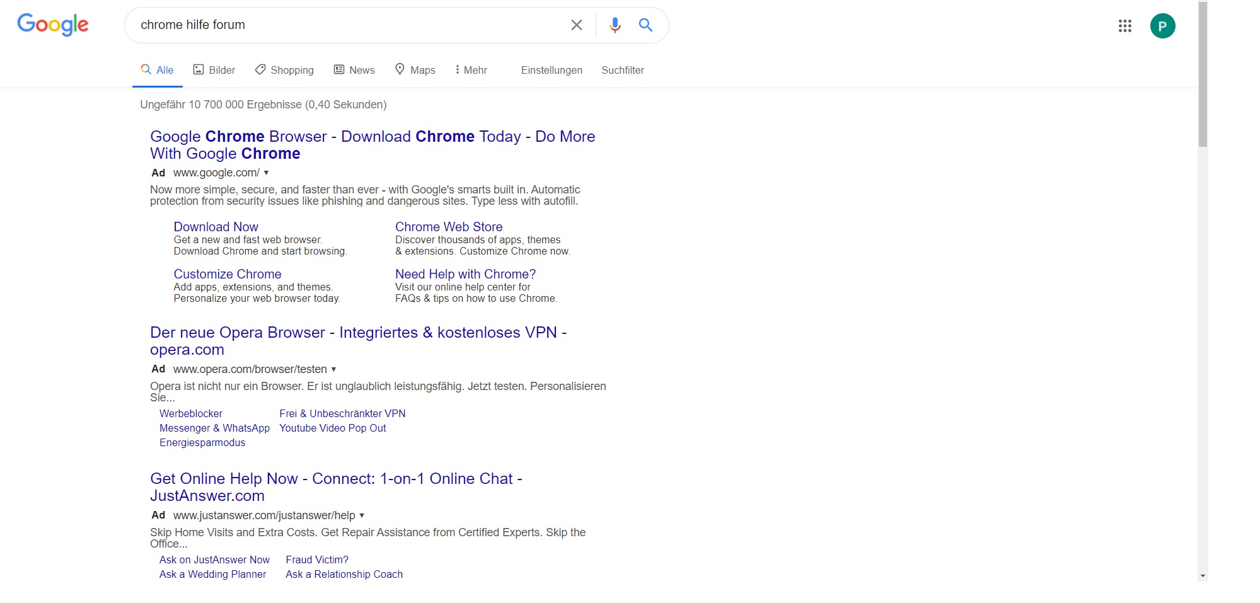Expand arrow next to www.opera.com/browser/testen

click(x=333, y=369)
